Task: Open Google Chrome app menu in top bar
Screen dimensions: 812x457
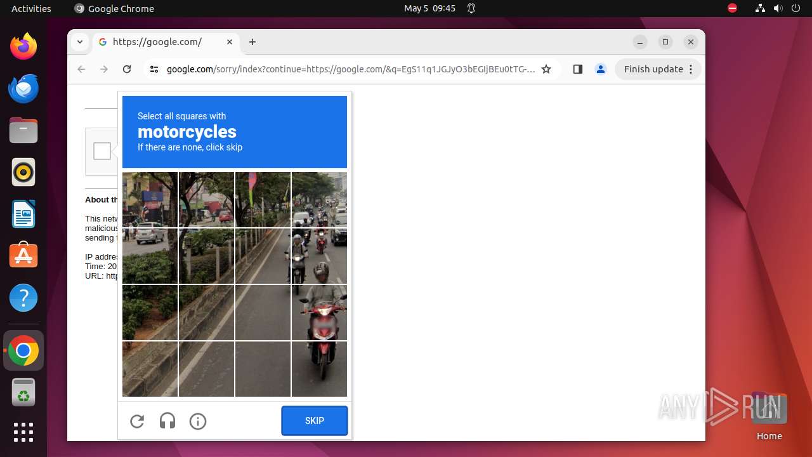Action: coord(114,8)
